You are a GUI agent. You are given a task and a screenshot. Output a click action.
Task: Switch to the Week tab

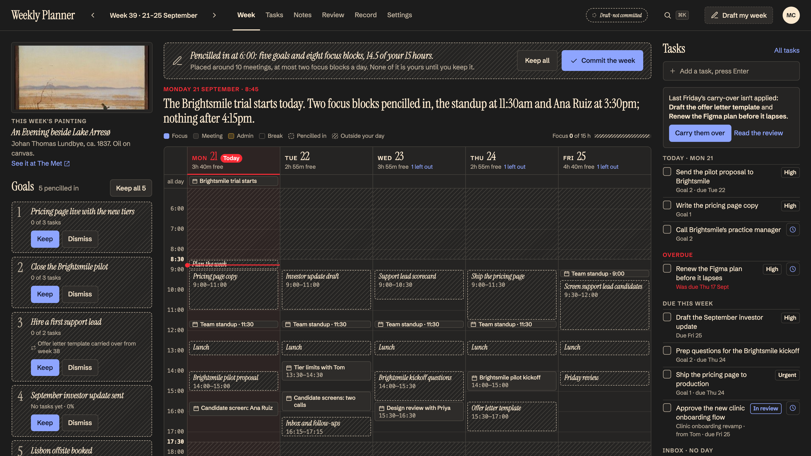coord(246,15)
